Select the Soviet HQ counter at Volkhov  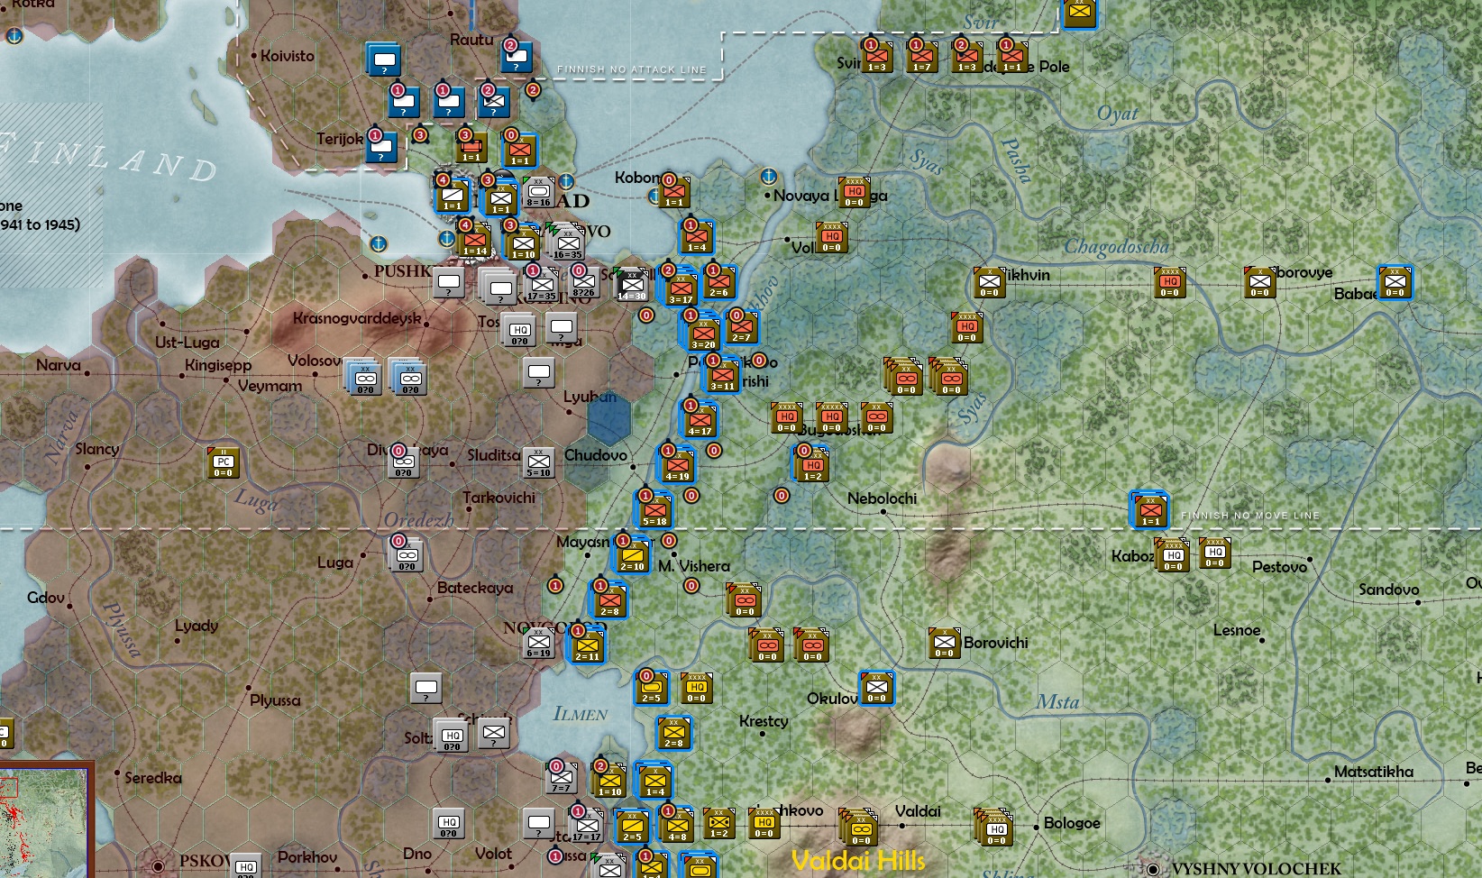click(x=831, y=237)
